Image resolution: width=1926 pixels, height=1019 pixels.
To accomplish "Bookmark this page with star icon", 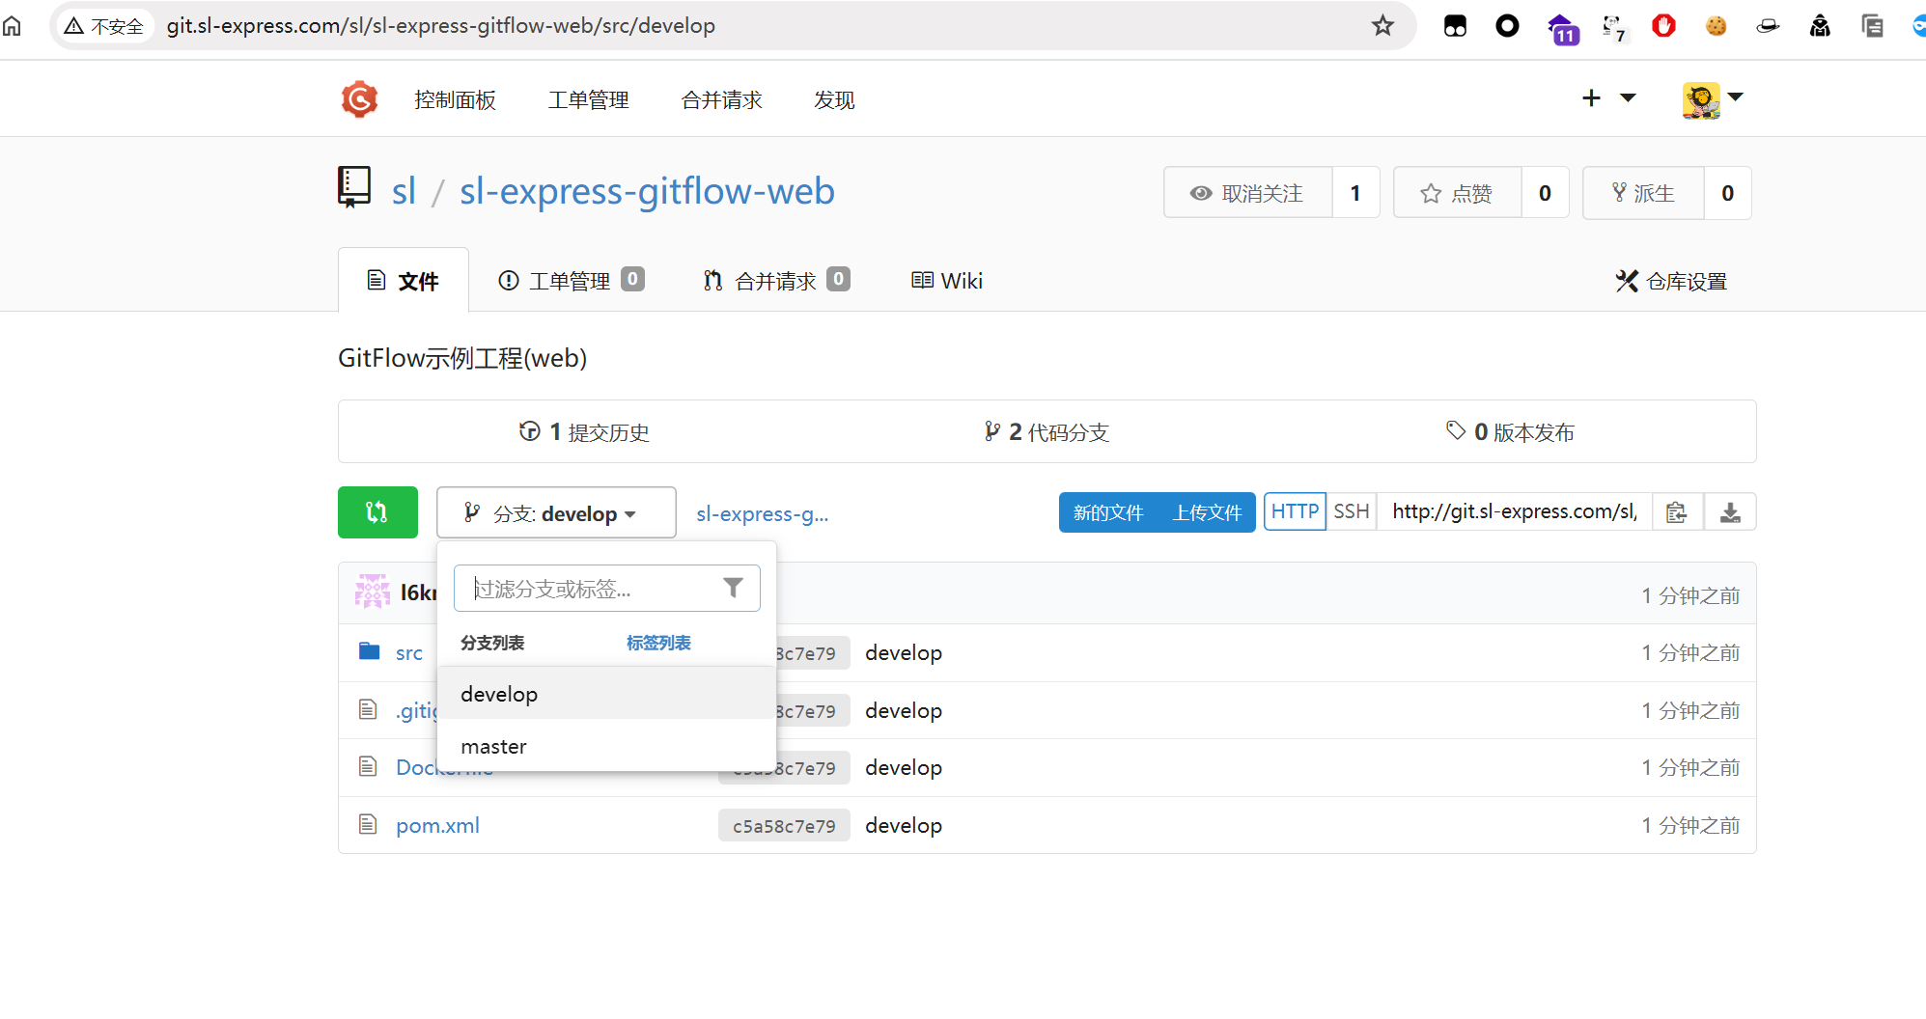I will 1382,26.
